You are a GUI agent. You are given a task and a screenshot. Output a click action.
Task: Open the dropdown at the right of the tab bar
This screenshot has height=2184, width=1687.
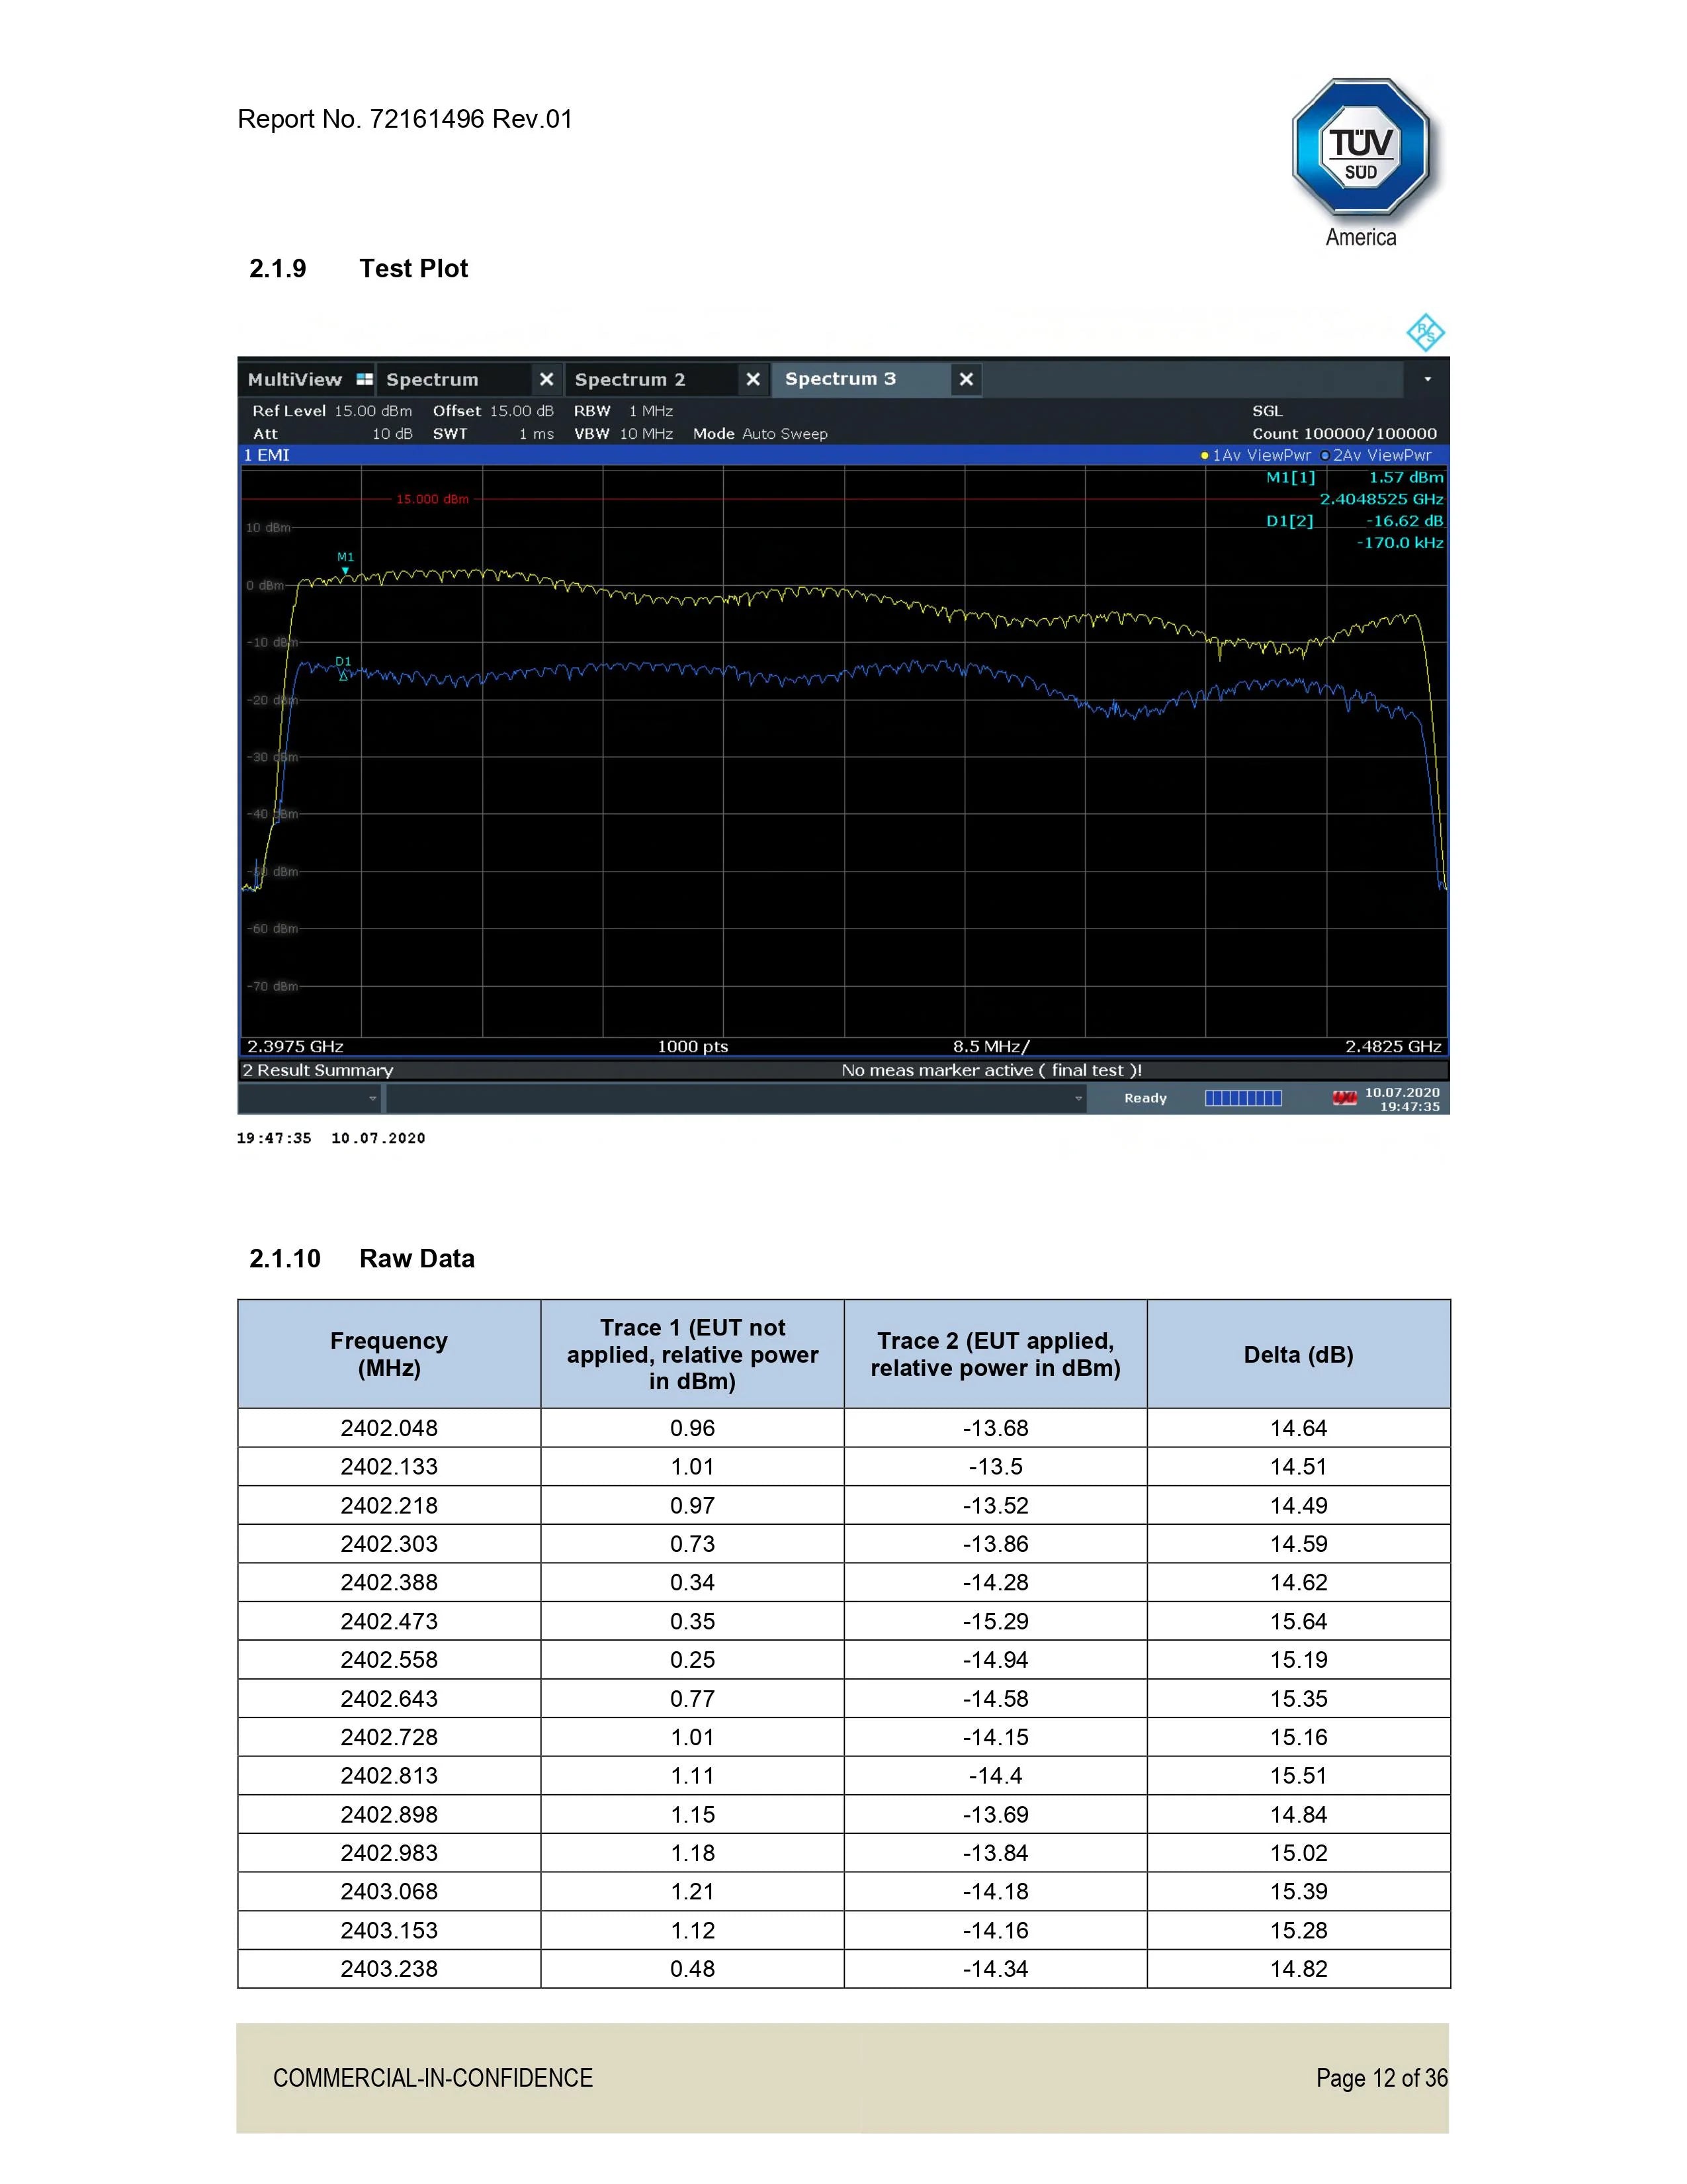1427,378
